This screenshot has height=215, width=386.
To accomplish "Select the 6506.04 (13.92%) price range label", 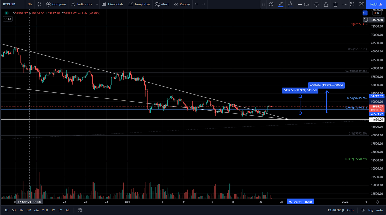I will 326,85.
